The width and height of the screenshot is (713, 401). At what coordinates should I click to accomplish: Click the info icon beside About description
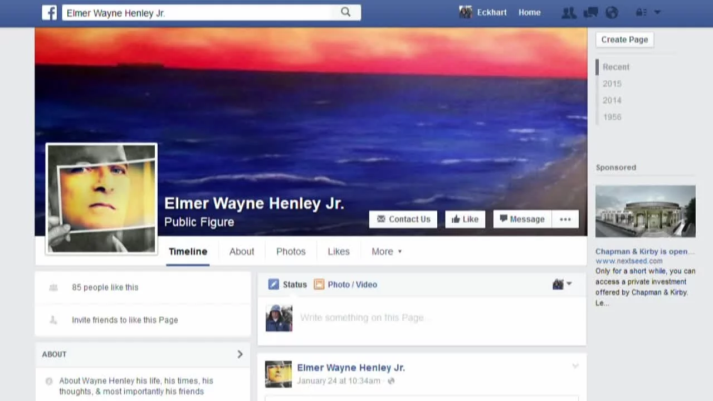pyautogui.click(x=49, y=381)
